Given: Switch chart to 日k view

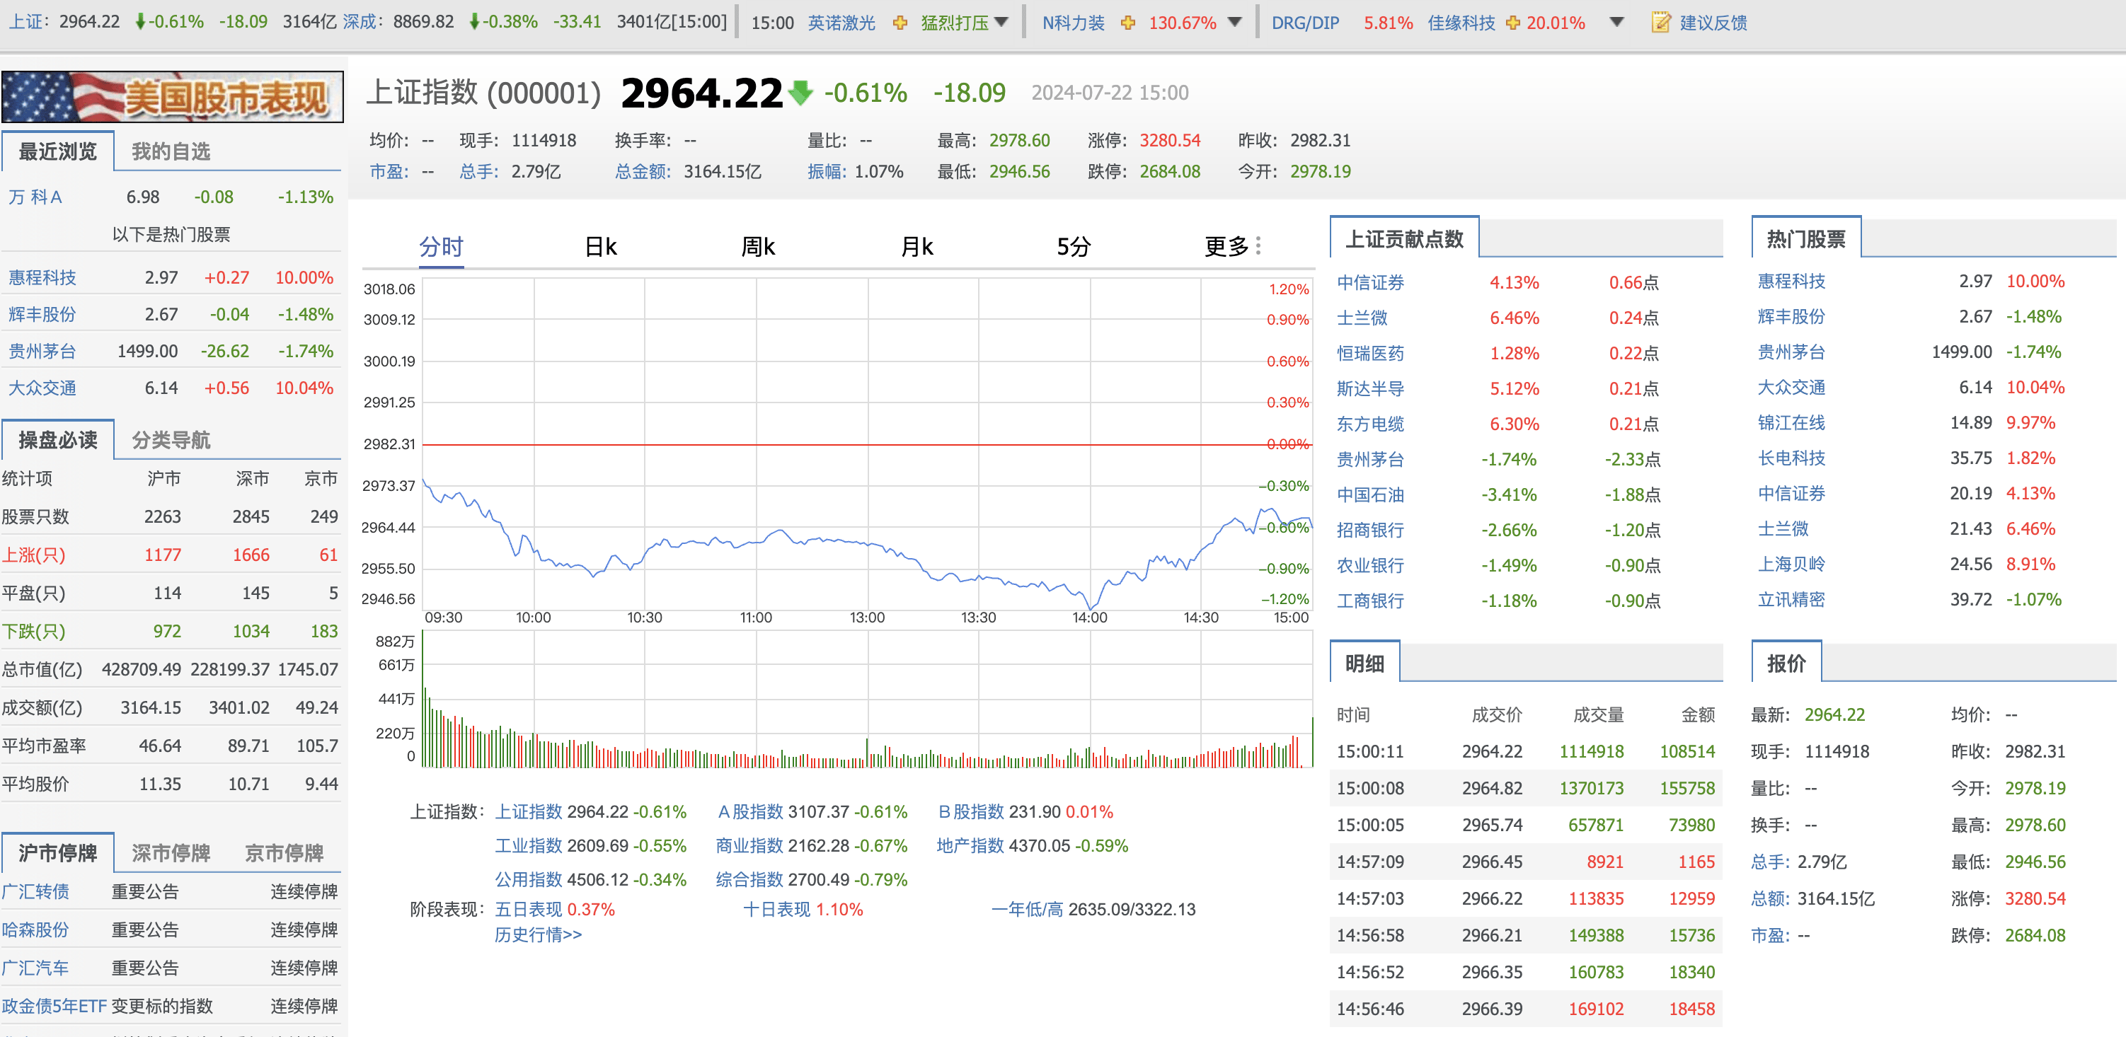Looking at the screenshot, I should coord(600,247).
